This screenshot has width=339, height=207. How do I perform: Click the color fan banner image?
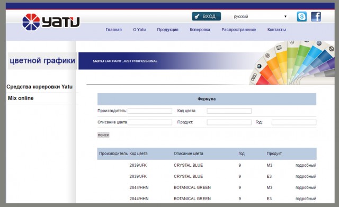(292, 62)
